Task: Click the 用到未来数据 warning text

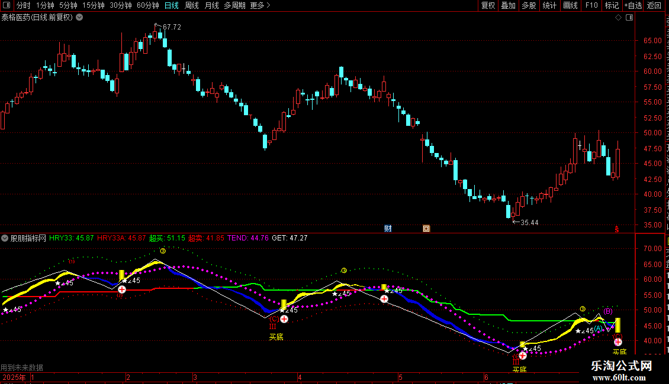Action: (22, 367)
